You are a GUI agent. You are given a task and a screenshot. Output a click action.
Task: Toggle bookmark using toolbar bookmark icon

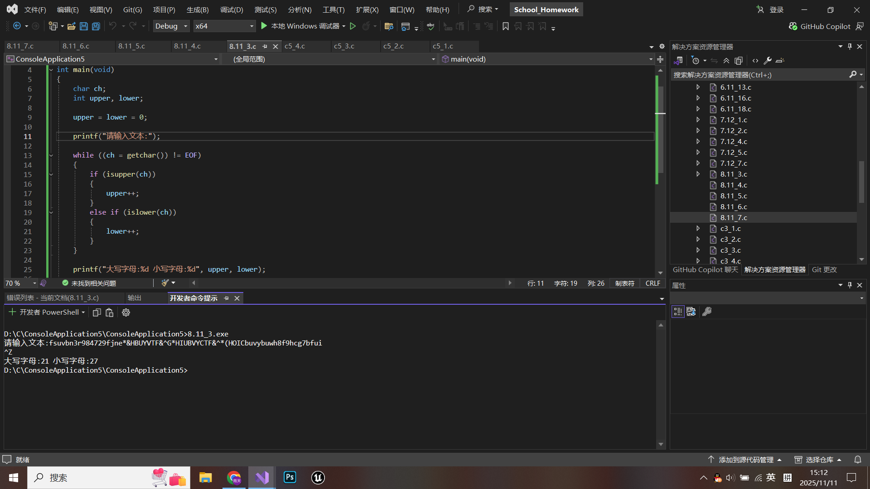click(x=506, y=26)
